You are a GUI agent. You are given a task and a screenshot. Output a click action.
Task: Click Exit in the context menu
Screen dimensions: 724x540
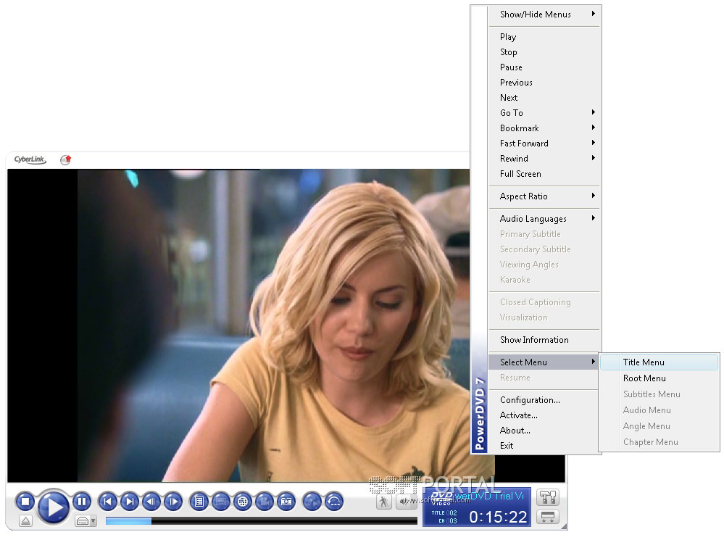coord(544,446)
